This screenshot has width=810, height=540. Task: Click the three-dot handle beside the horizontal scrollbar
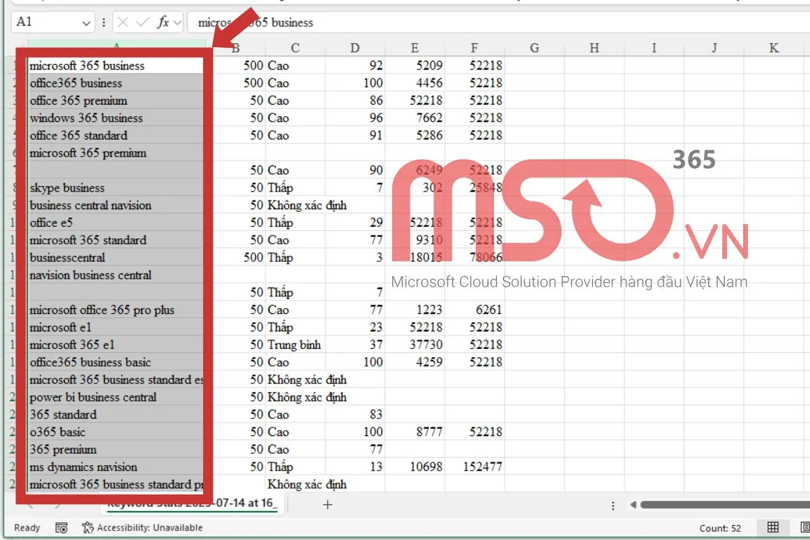coord(613,505)
